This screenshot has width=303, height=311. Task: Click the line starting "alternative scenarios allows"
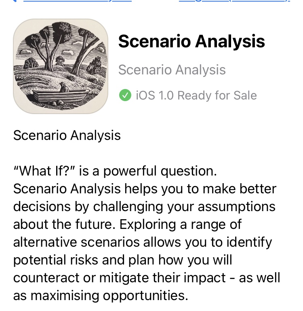point(143,242)
